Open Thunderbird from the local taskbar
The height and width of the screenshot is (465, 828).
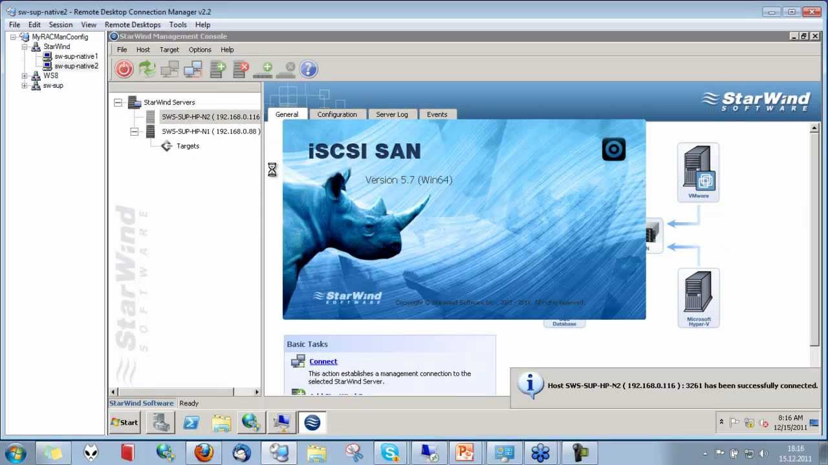pyautogui.click(x=242, y=453)
